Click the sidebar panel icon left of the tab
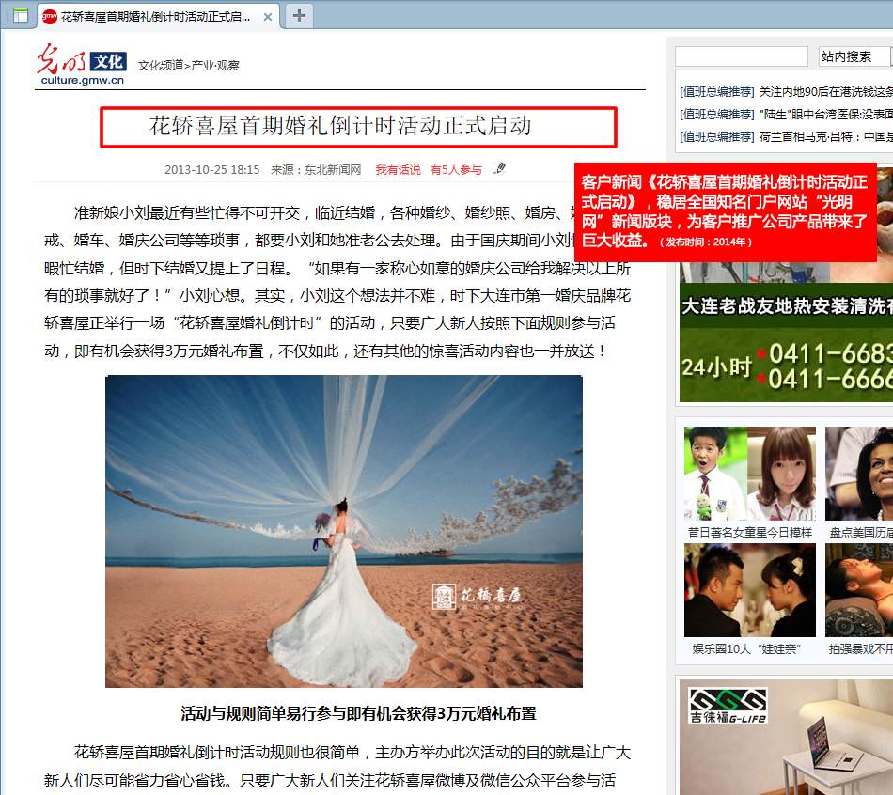The height and width of the screenshot is (795, 893). [x=20, y=16]
